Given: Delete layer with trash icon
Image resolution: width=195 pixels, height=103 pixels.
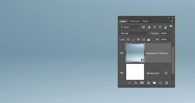Looking at the screenshot, I should click(167, 83).
